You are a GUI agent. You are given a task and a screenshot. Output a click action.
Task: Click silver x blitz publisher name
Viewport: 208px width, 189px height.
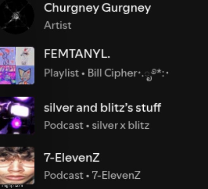[x=121, y=125]
